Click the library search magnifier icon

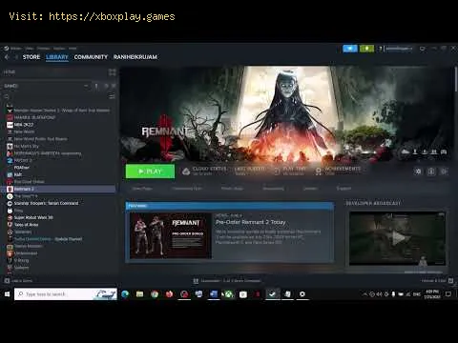7,96
